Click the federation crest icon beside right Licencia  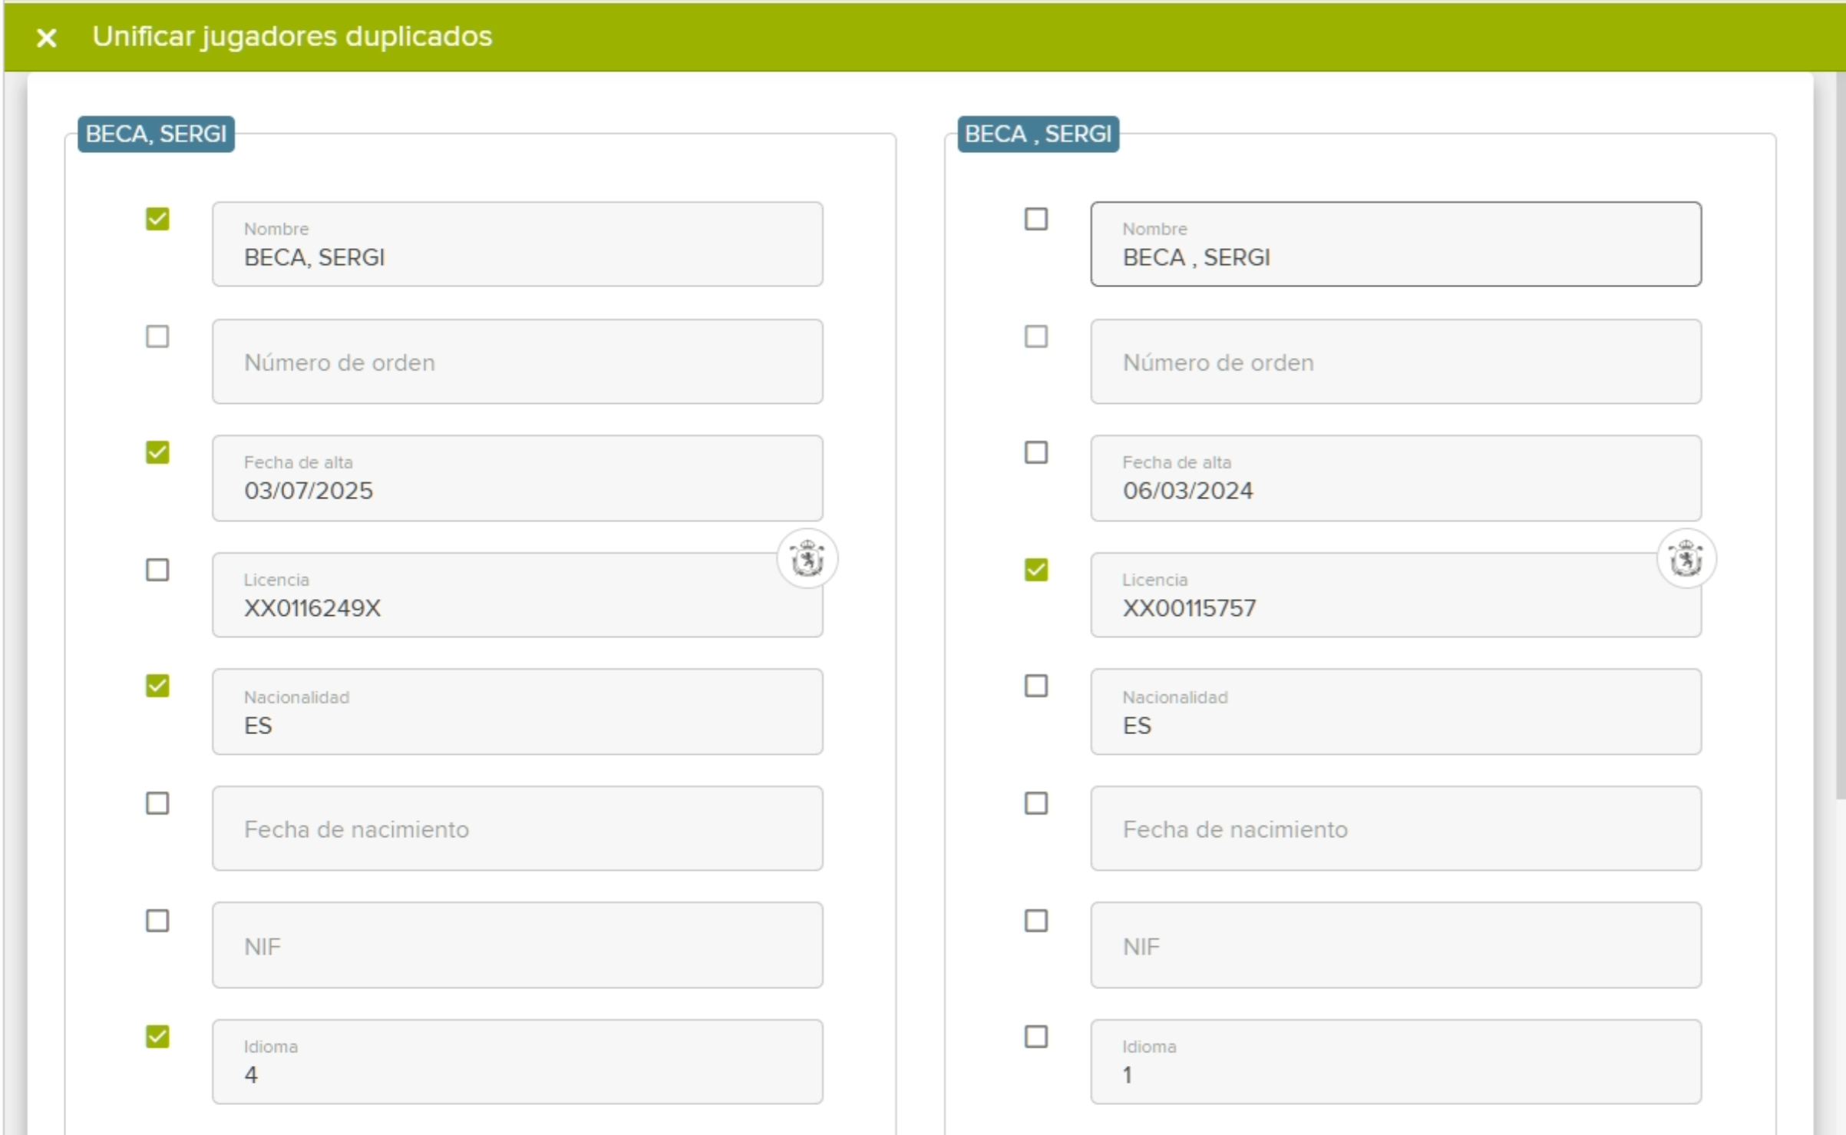pyautogui.click(x=1686, y=558)
